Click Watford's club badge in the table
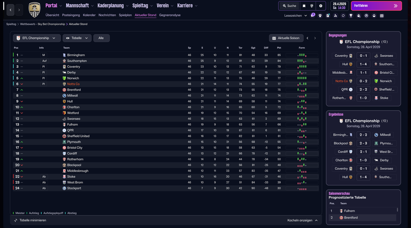The width and height of the screenshot is (411, 228). pos(64,113)
